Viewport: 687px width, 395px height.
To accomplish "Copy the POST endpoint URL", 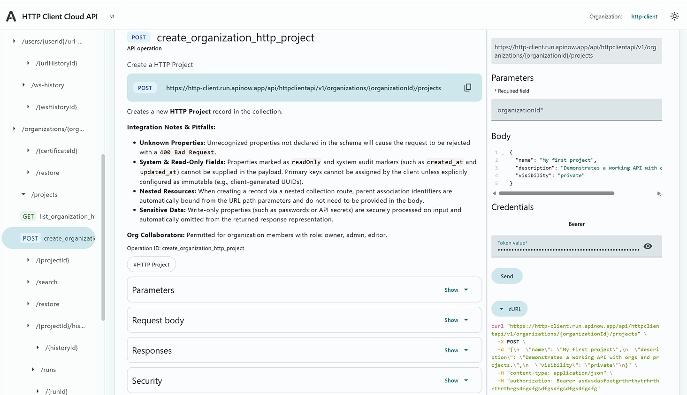I will coord(467,88).
